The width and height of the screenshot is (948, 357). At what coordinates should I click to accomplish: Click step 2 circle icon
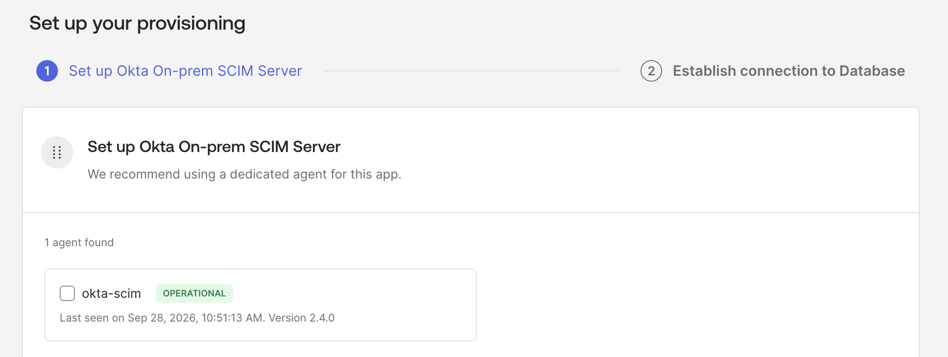(x=651, y=71)
